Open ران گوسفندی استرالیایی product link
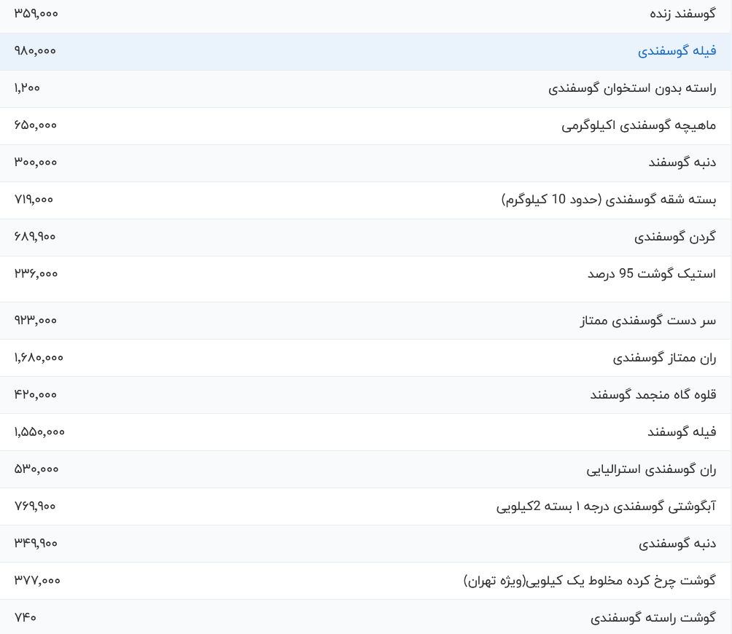The image size is (732, 634). point(651,469)
